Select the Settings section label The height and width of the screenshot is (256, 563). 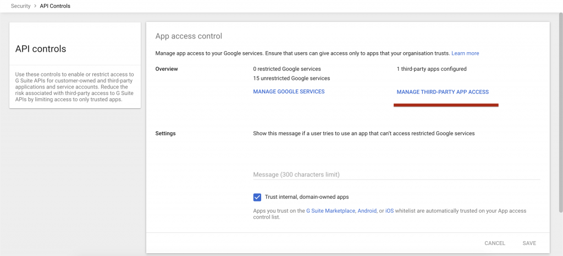click(x=165, y=133)
